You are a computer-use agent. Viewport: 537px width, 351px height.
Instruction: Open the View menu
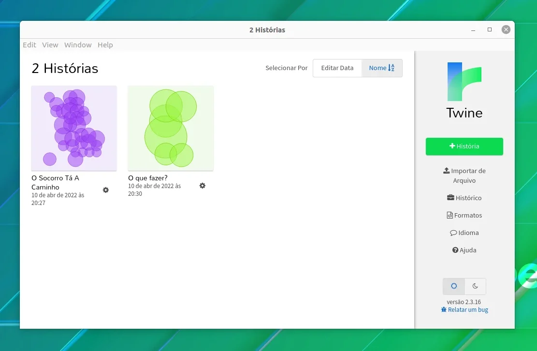click(x=50, y=45)
